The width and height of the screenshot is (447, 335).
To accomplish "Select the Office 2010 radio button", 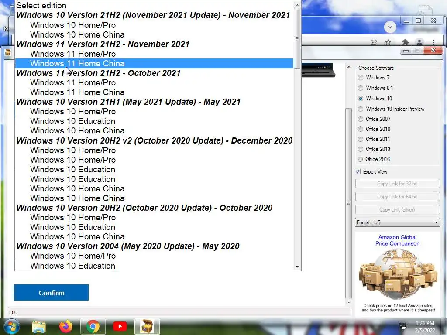I will point(361,129).
